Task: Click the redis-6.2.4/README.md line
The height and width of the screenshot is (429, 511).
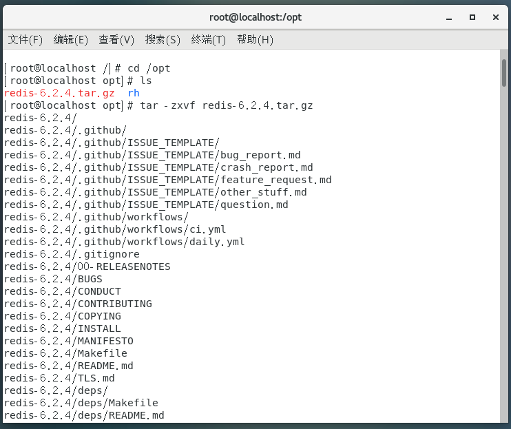Action: click(x=69, y=366)
